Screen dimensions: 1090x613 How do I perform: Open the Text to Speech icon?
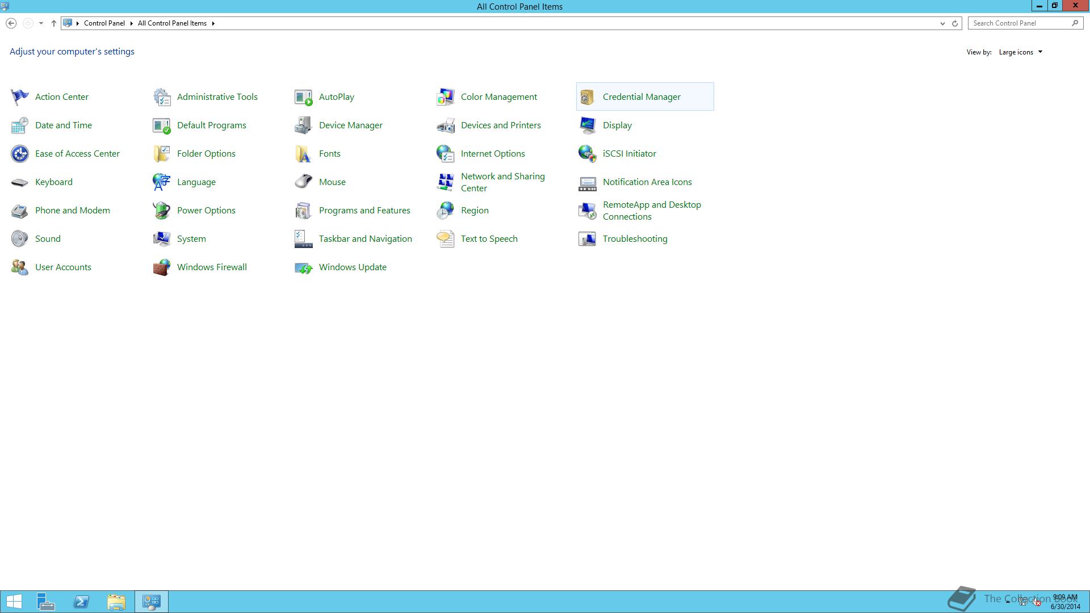pyautogui.click(x=445, y=239)
